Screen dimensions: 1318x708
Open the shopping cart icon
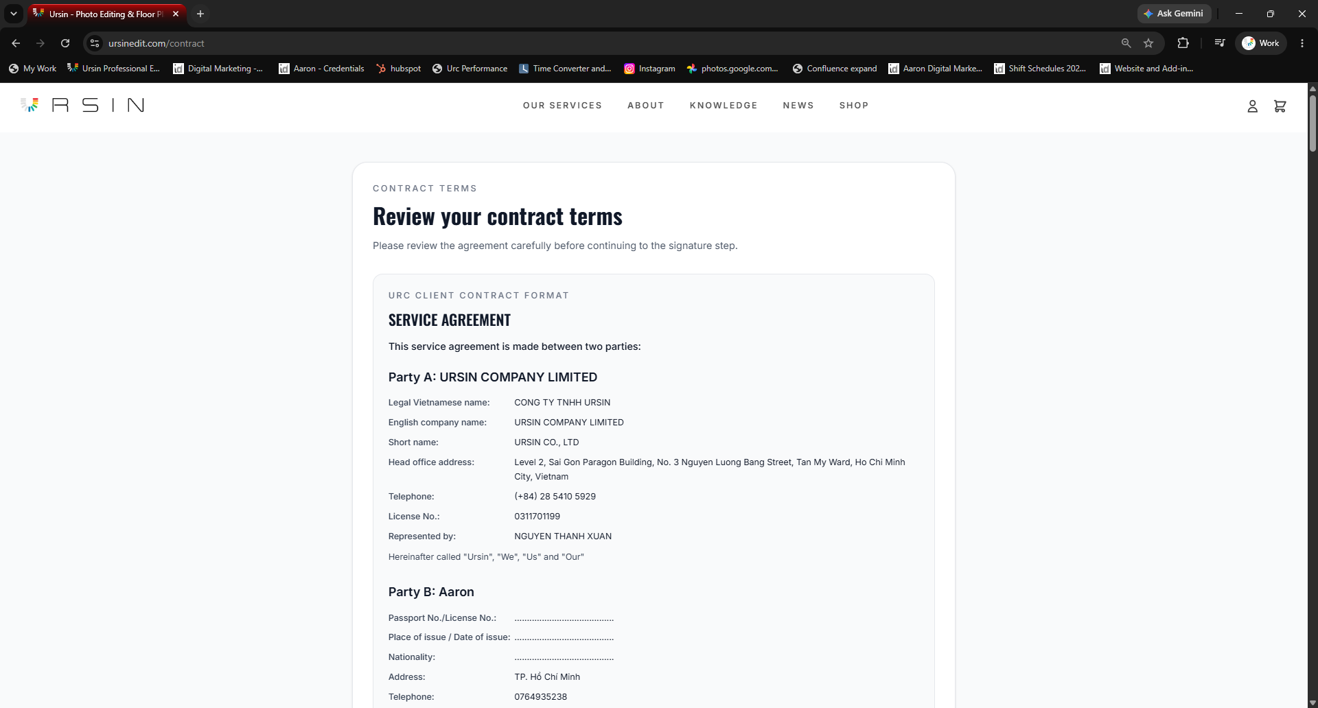click(1280, 106)
